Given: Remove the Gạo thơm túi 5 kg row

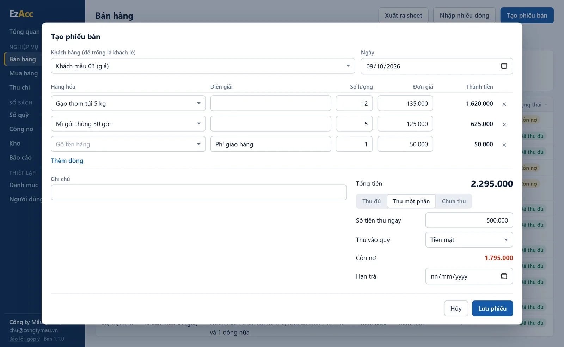Looking at the screenshot, I should pyautogui.click(x=504, y=104).
